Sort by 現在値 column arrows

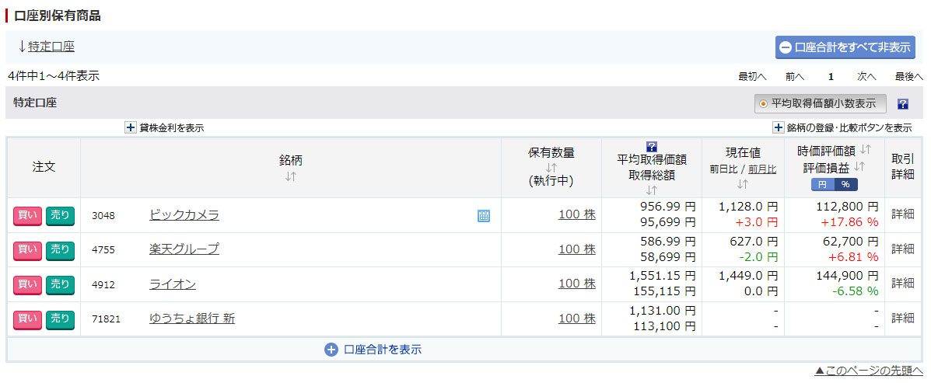[x=742, y=184]
